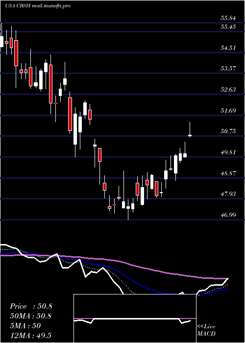
Task: Click the 55.84 price axis label
Action: pyautogui.click(x=229, y=19)
